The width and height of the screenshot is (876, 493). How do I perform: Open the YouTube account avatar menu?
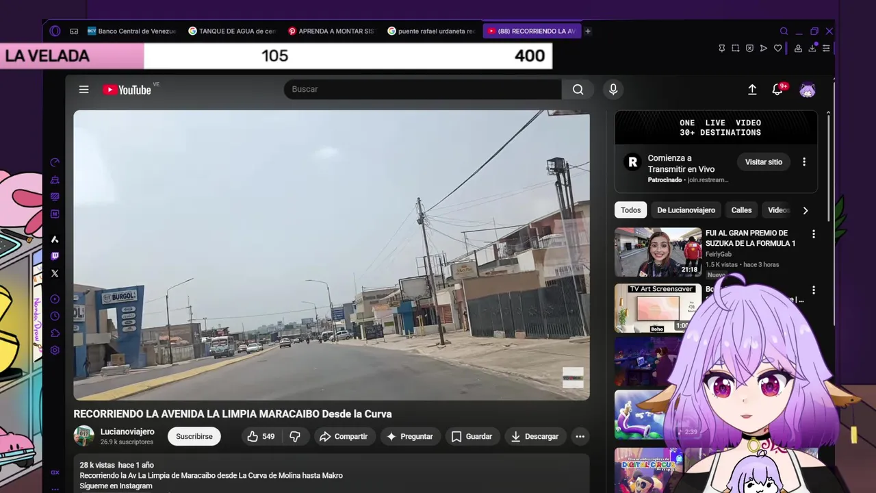(808, 90)
